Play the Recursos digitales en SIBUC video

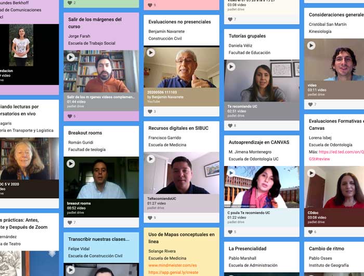[151, 159]
